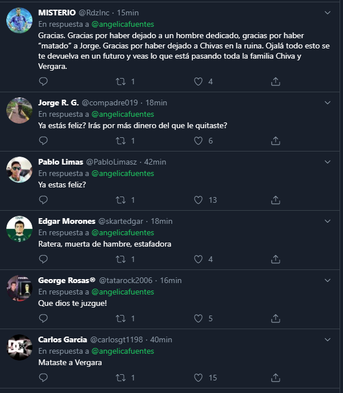Reply to George Rosas's tweet

(43, 318)
